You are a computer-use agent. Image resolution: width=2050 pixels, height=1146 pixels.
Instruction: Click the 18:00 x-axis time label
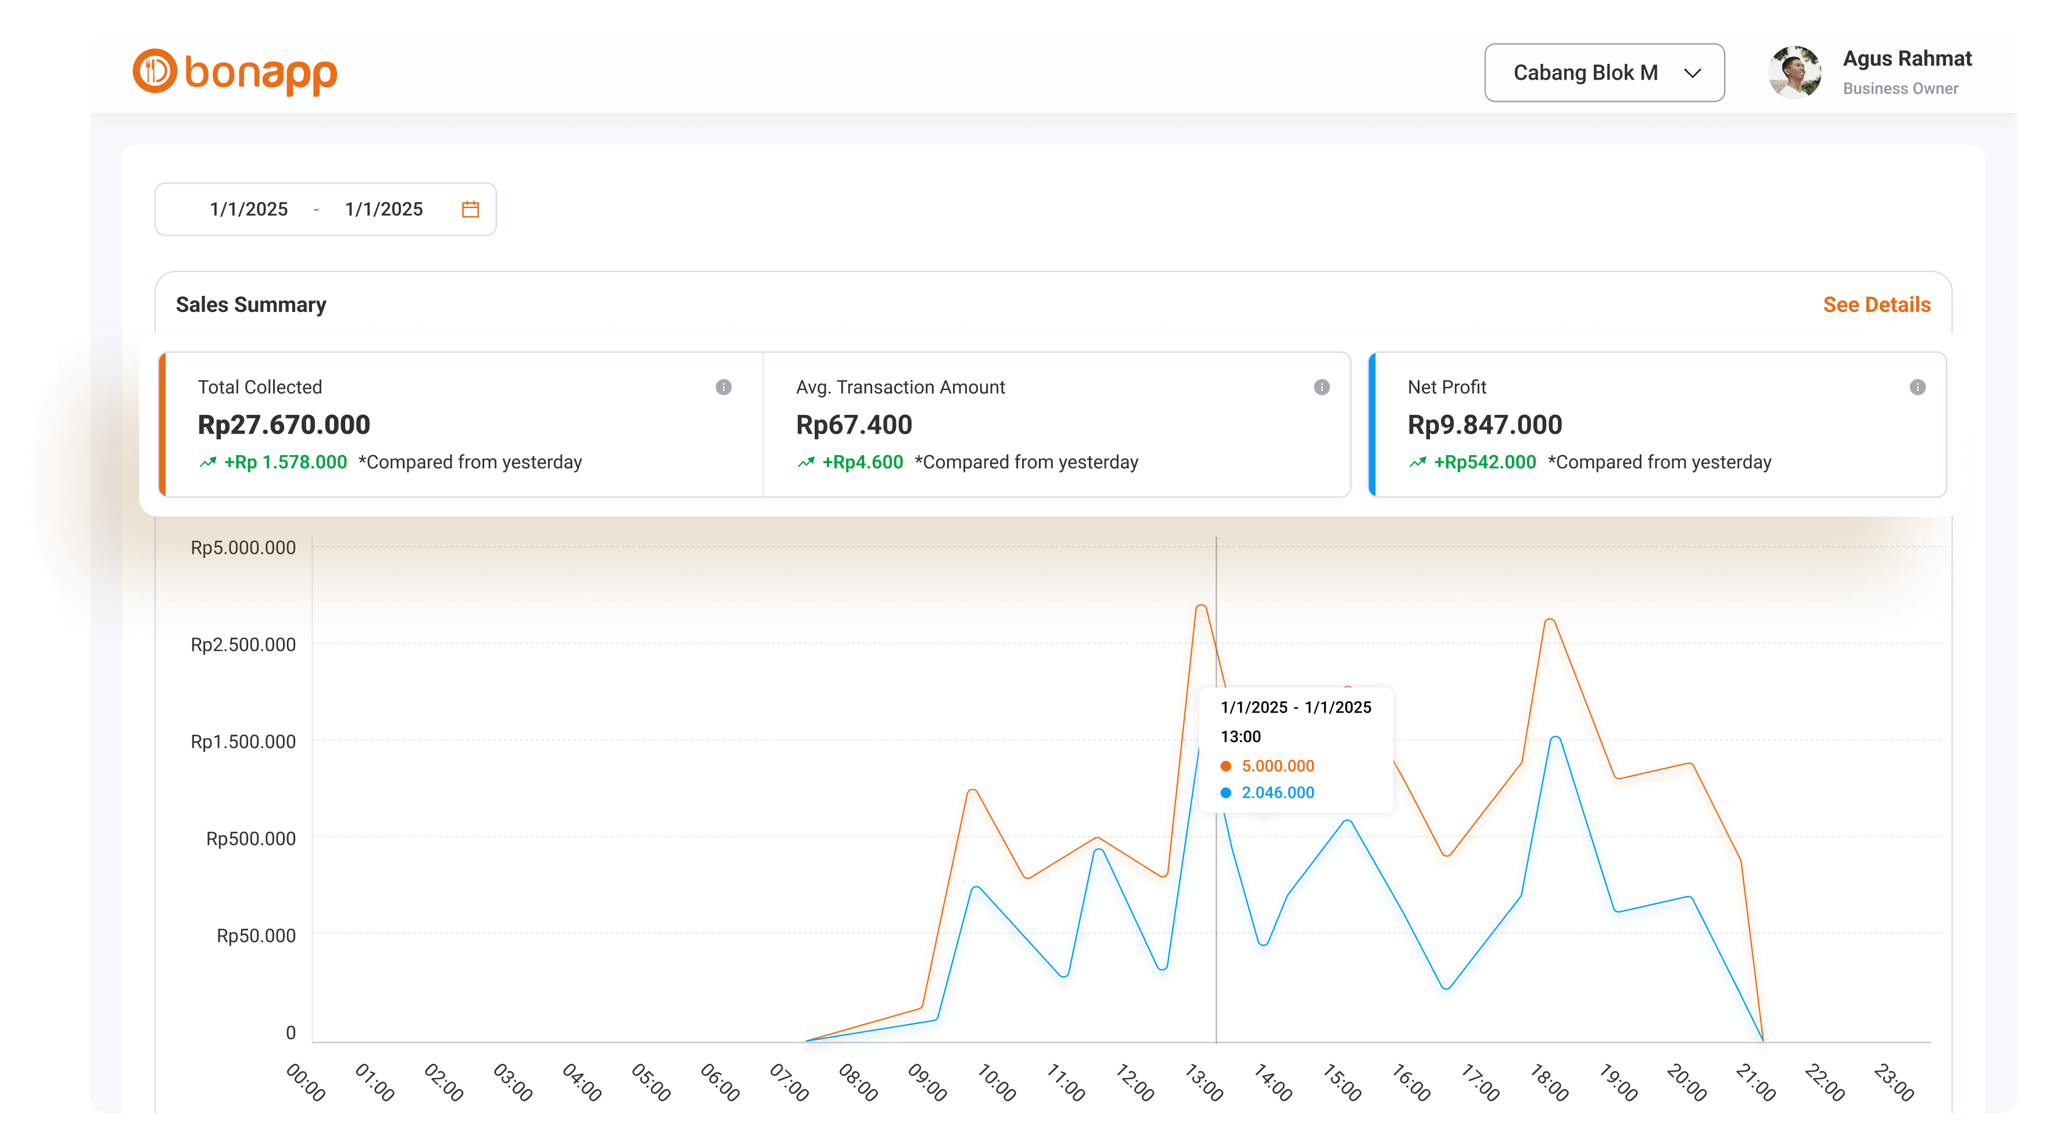(x=1550, y=1082)
